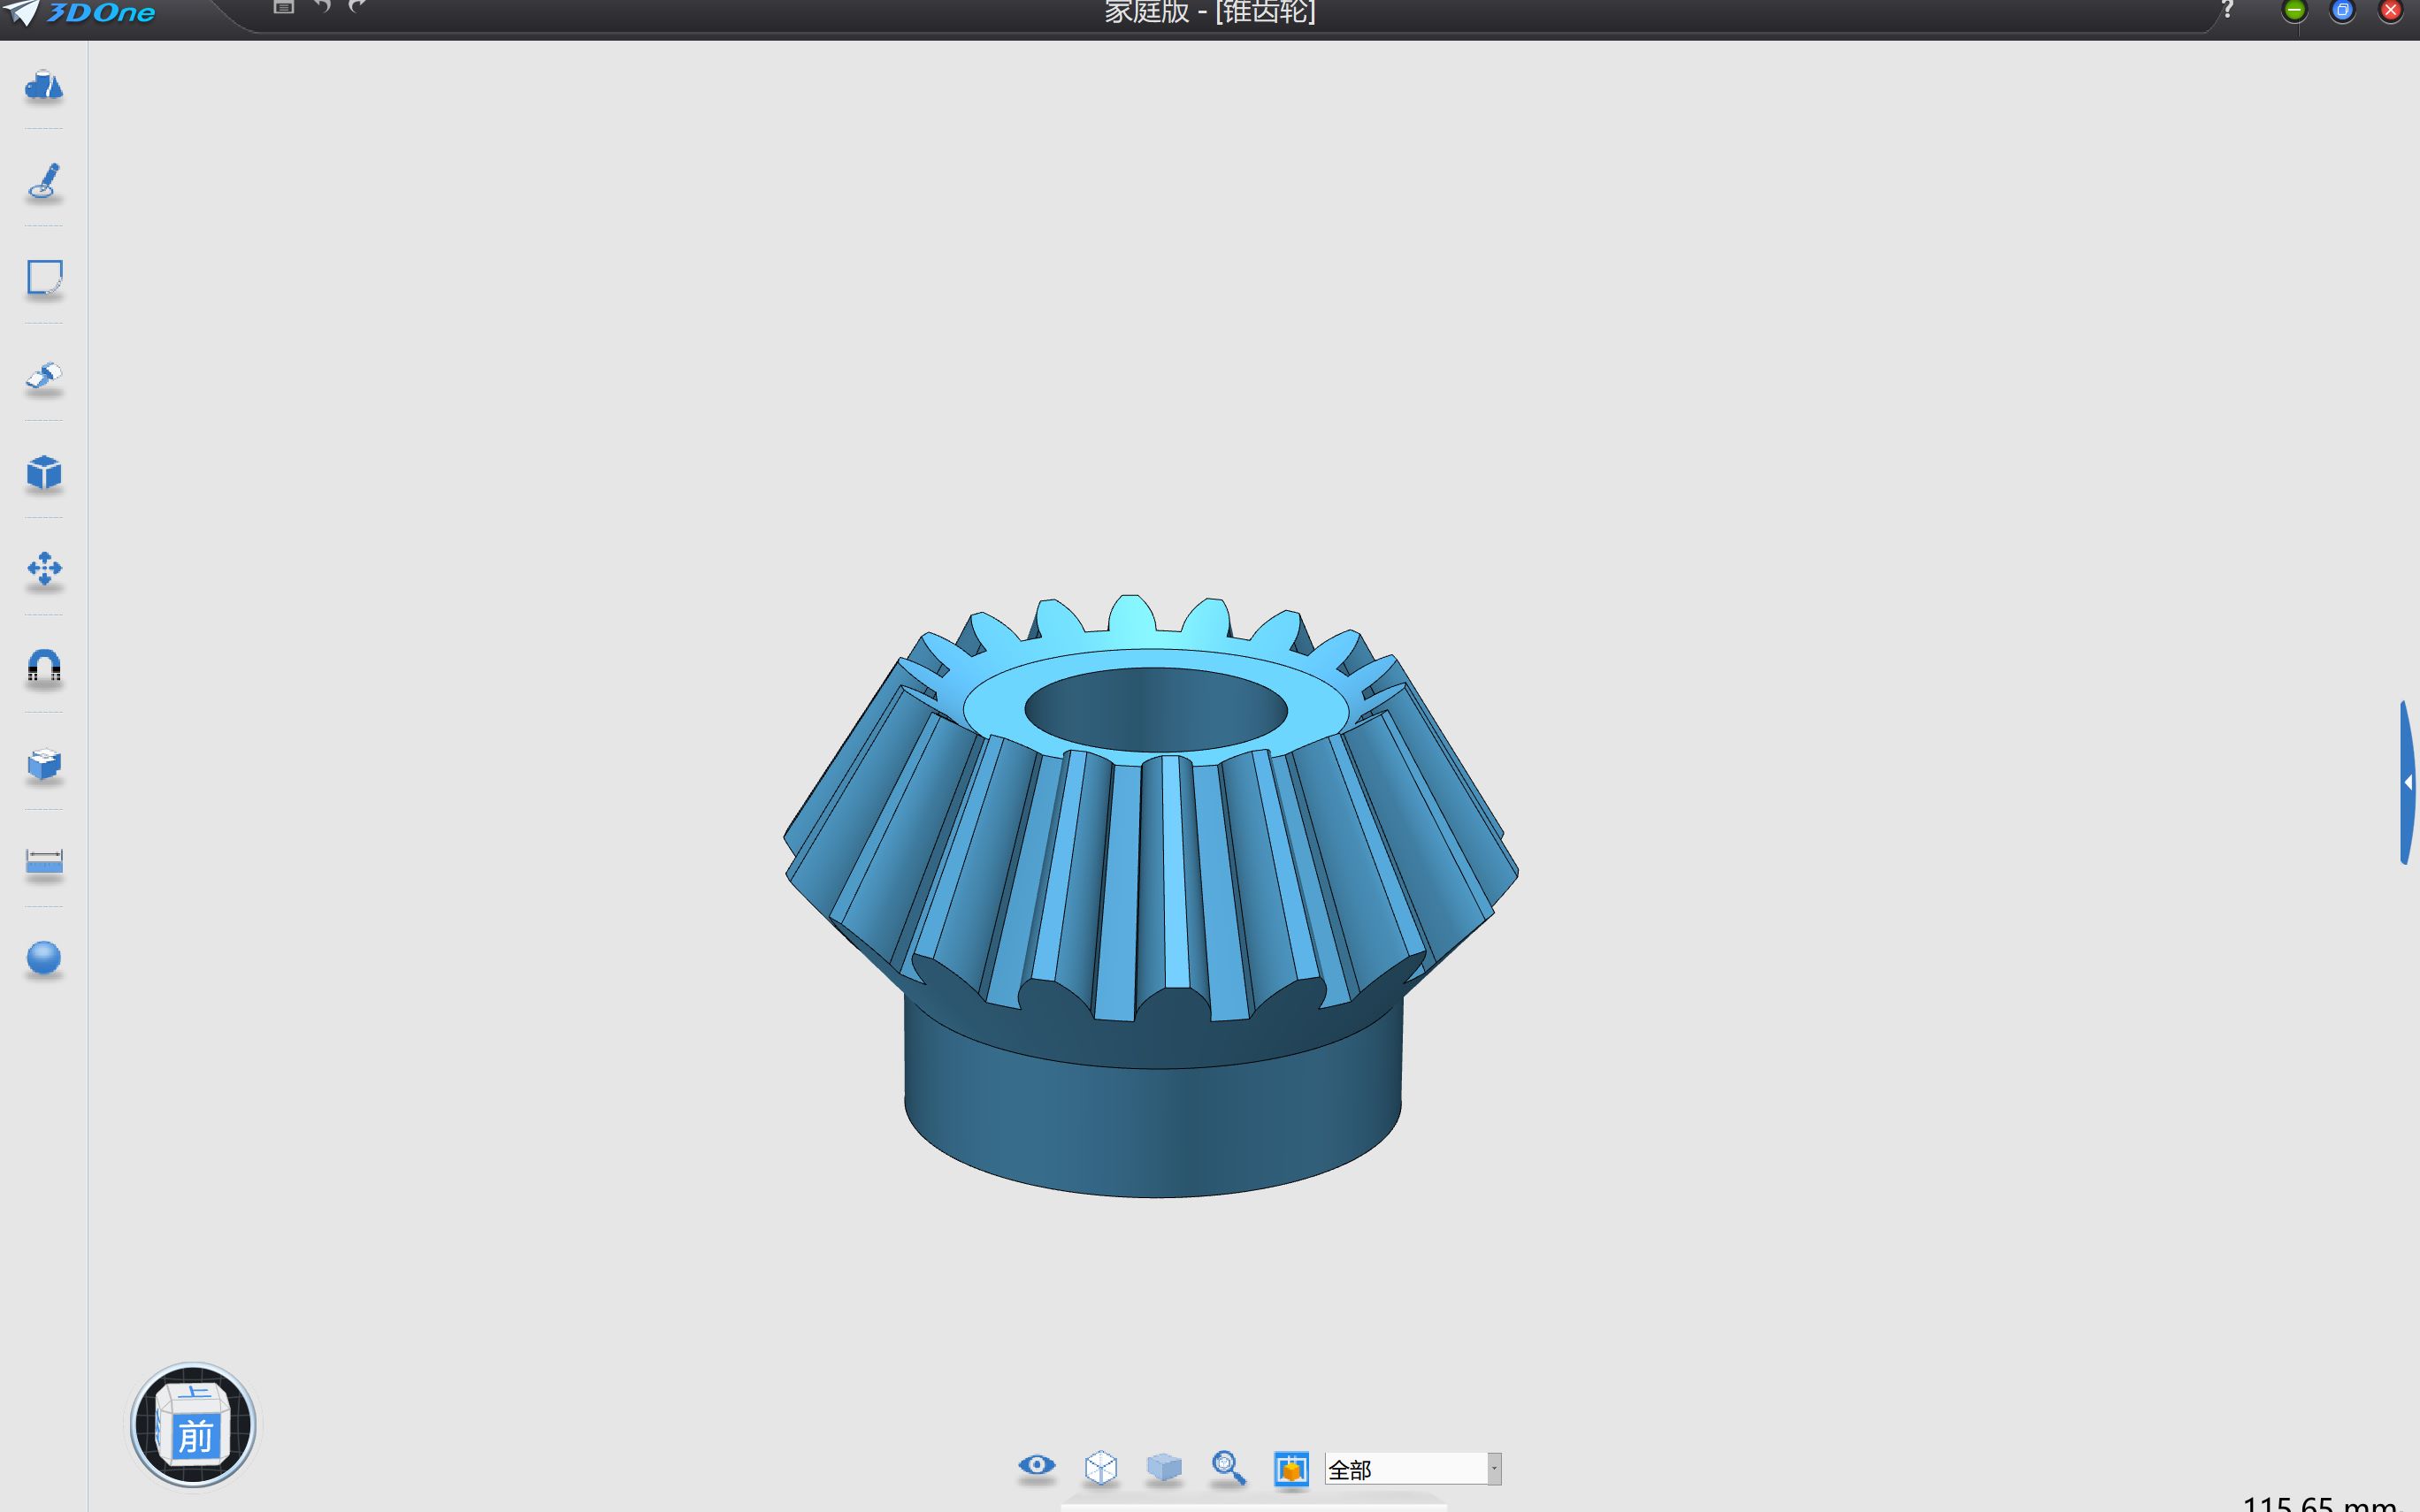Image resolution: width=2420 pixels, height=1512 pixels.
Task: Toggle wireframe cube display mode
Action: pos(1100,1467)
